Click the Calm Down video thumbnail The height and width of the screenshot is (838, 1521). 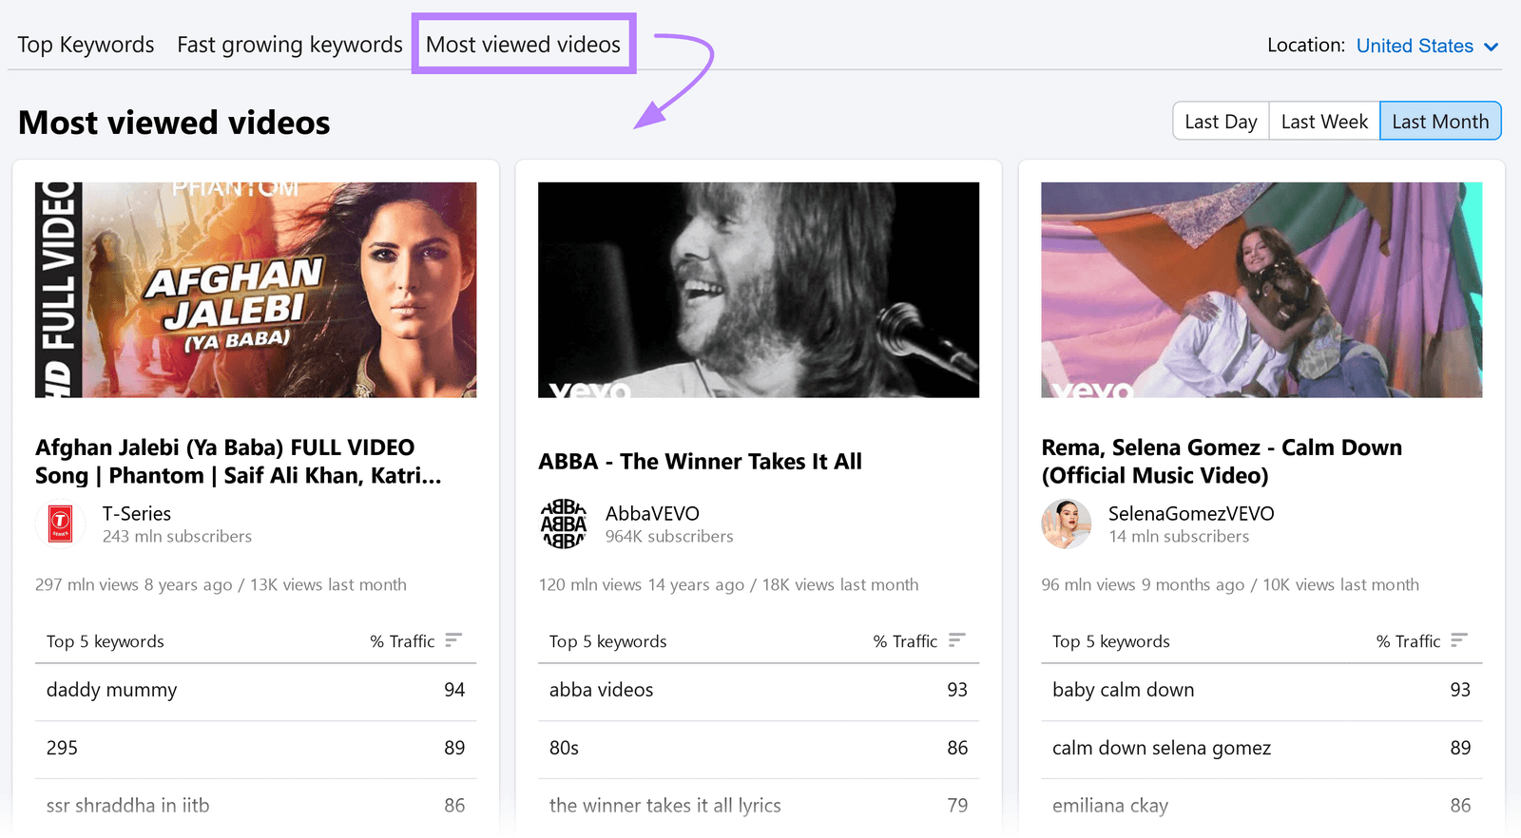point(1261,290)
